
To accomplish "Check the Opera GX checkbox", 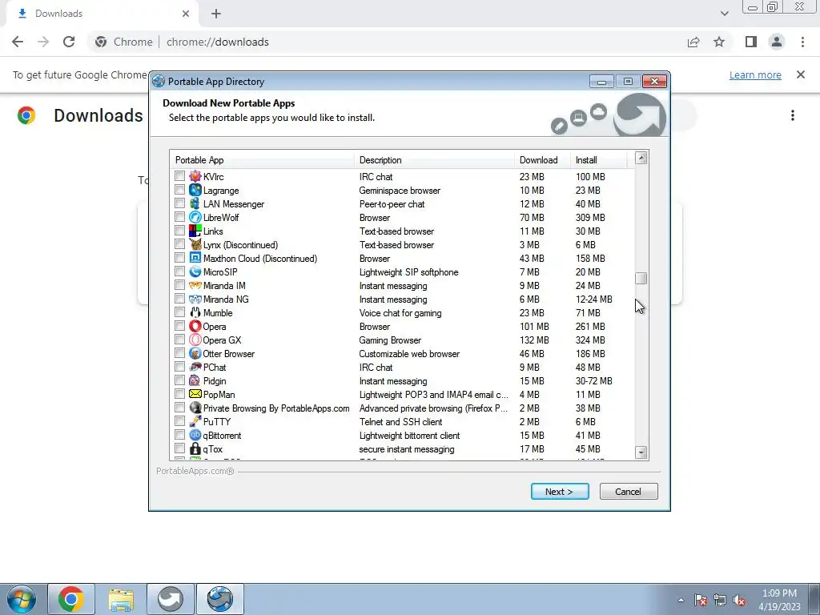I will 180,340.
